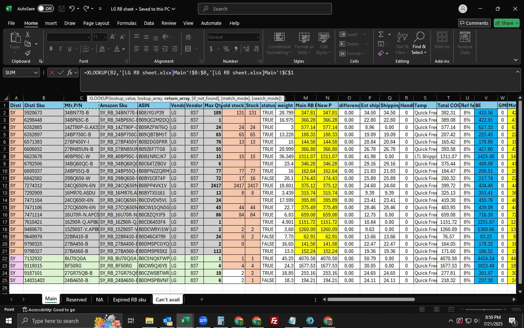
Task: Open Find & Select menu
Action: click(x=419, y=43)
